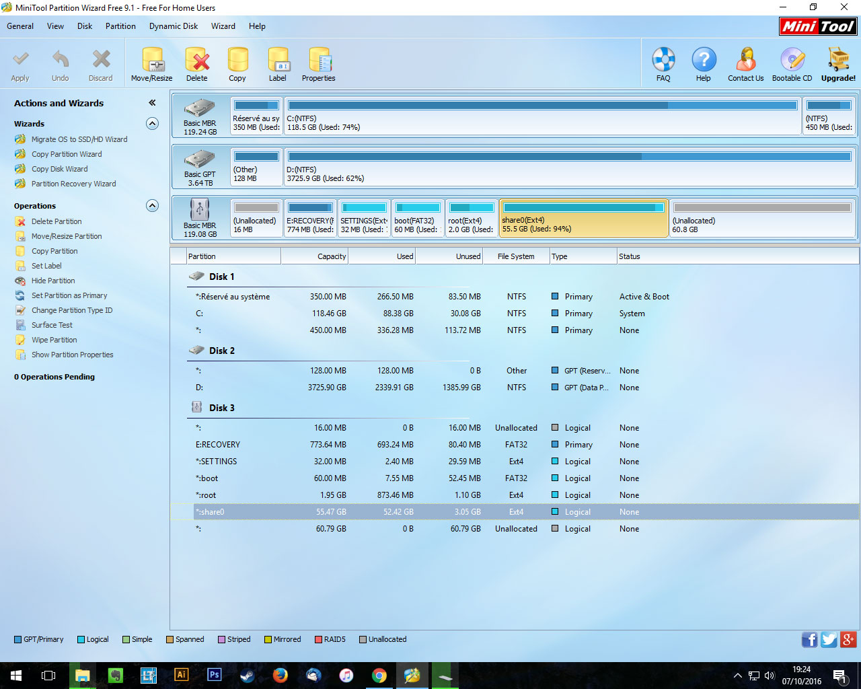Select the 60.8 GB Unallocated block
Image resolution: width=861 pixels, height=689 pixels.
(x=762, y=218)
